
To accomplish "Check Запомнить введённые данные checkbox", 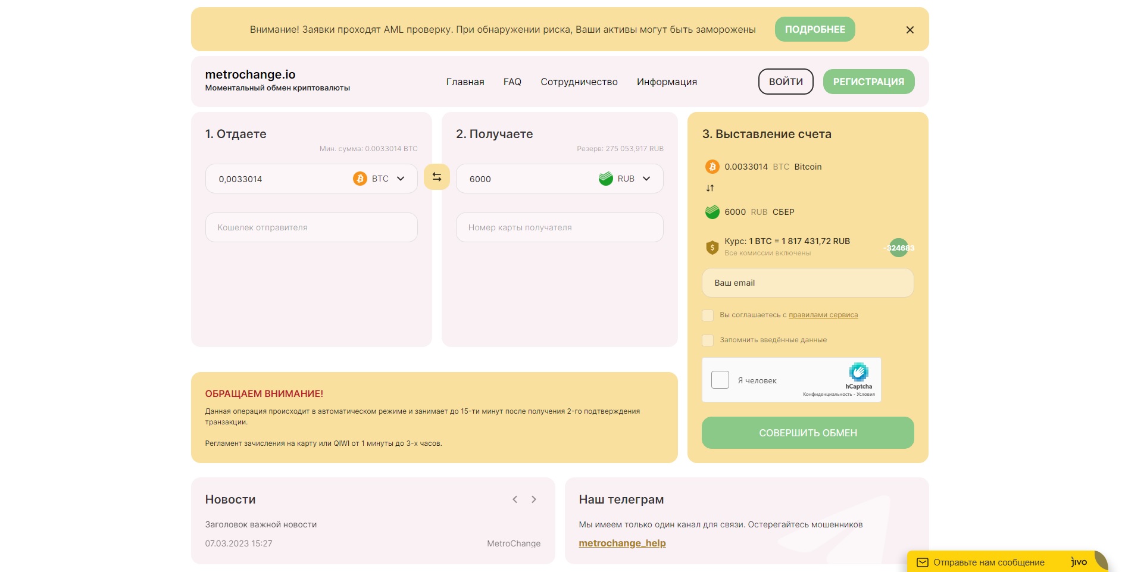I will 708,340.
